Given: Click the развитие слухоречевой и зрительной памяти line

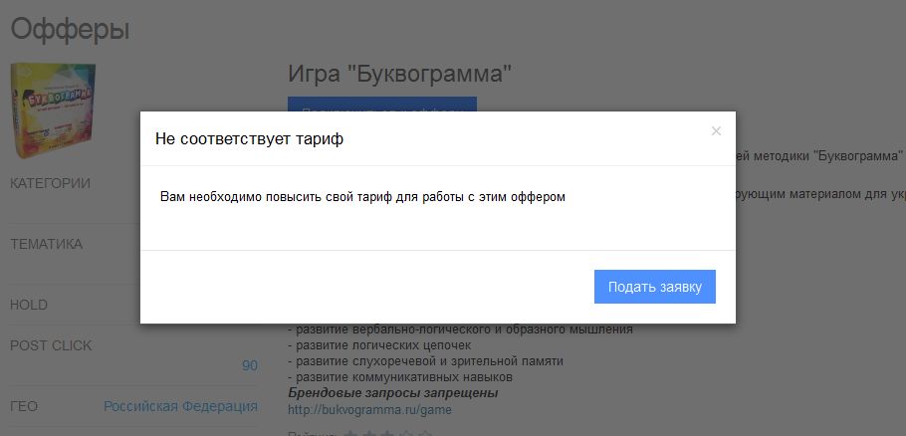Looking at the screenshot, I should (x=425, y=361).
